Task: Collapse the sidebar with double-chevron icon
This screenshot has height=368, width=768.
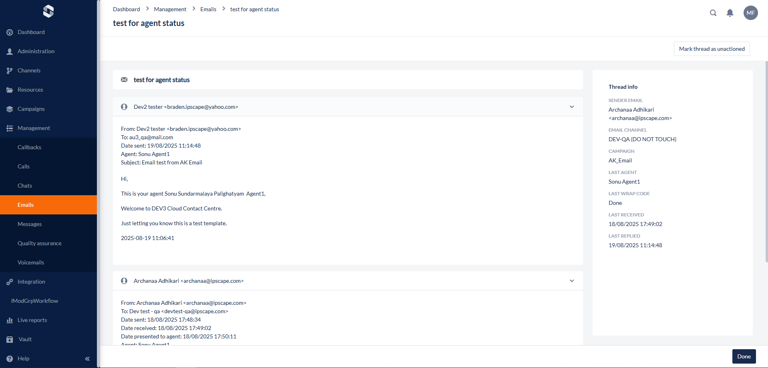Action: tap(87, 359)
